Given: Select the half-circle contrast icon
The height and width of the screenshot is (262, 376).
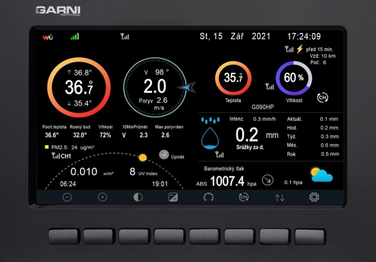Looking at the screenshot, I should click(138, 197).
